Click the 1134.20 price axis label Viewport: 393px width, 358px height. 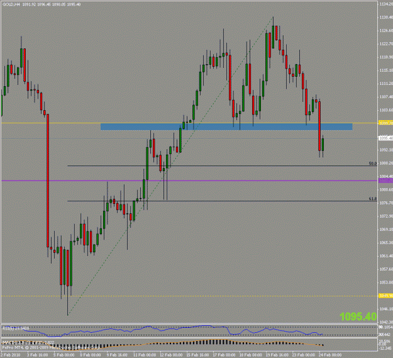[x=386, y=4]
